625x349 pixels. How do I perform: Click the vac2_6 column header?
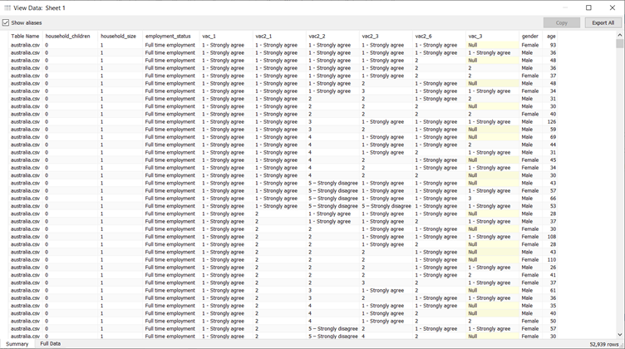coord(424,37)
